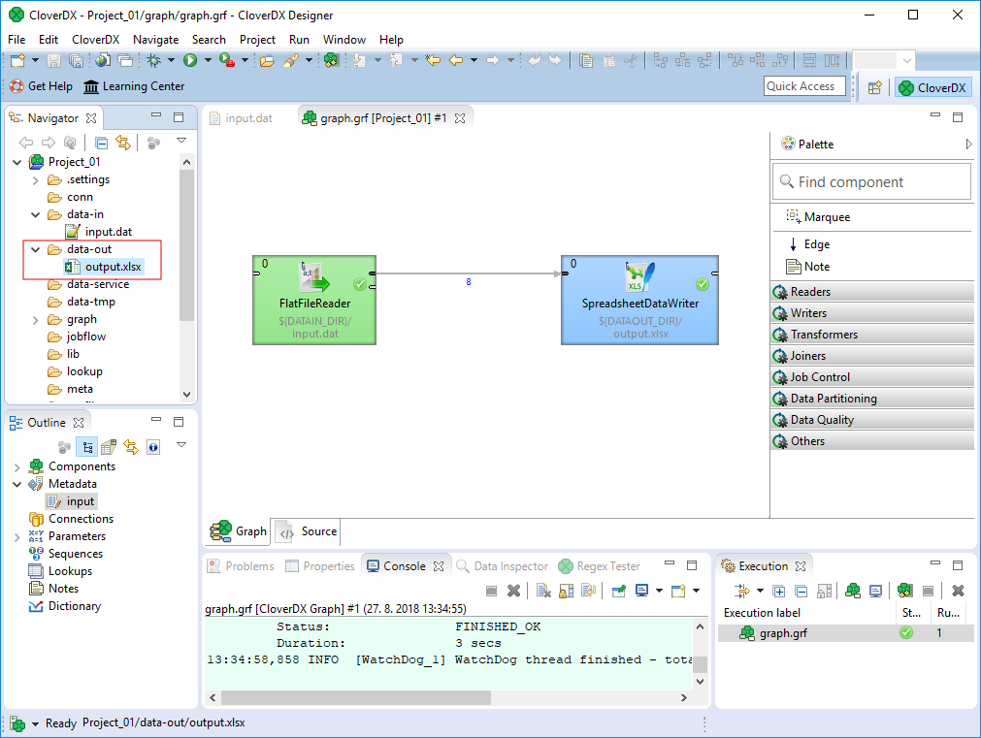This screenshot has height=738, width=981.
Task: Toggle the tree view mode in Outline toolbar
Action: coord(87,447)
